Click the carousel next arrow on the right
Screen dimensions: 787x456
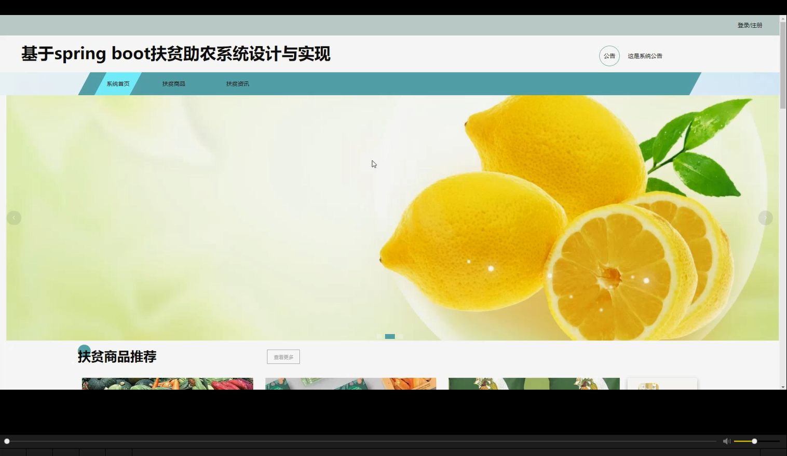coord(765,218)
